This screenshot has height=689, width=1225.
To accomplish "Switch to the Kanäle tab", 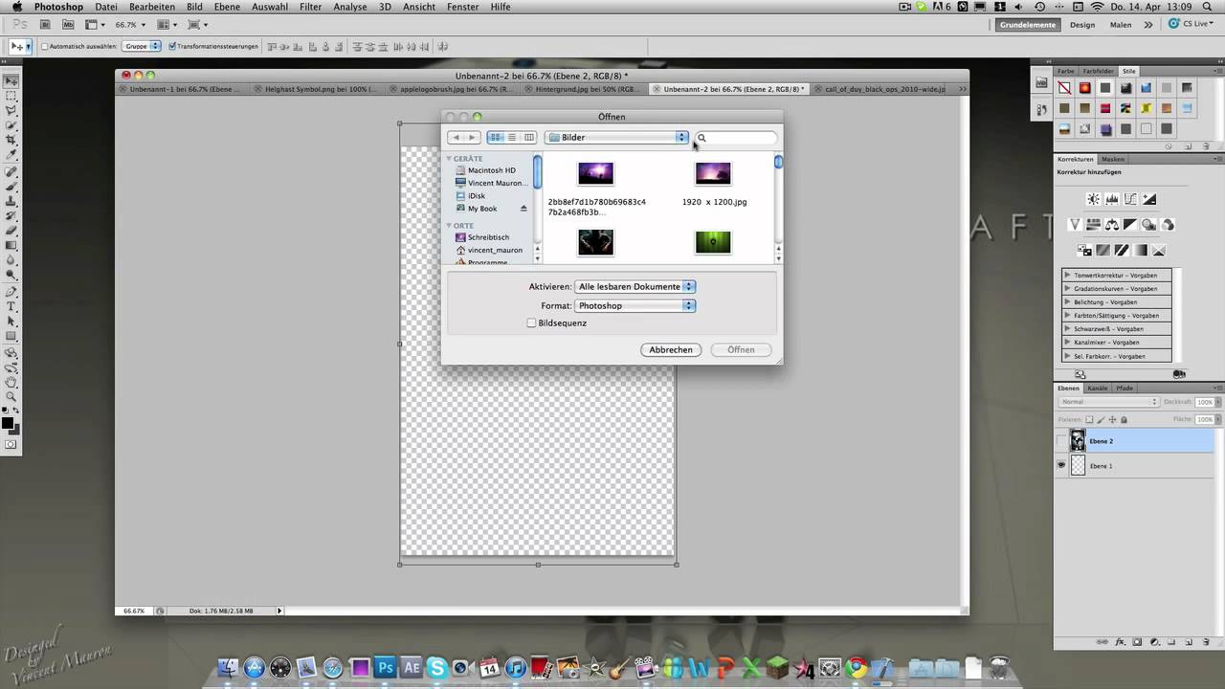I will (1097, 388).
